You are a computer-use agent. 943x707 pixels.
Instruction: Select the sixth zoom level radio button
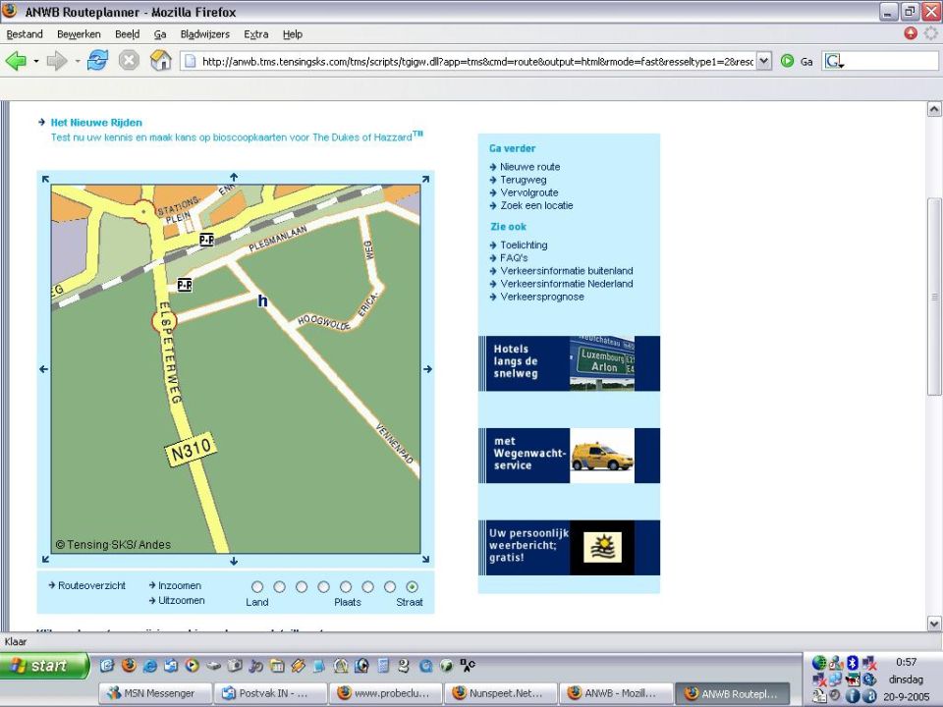368,587
